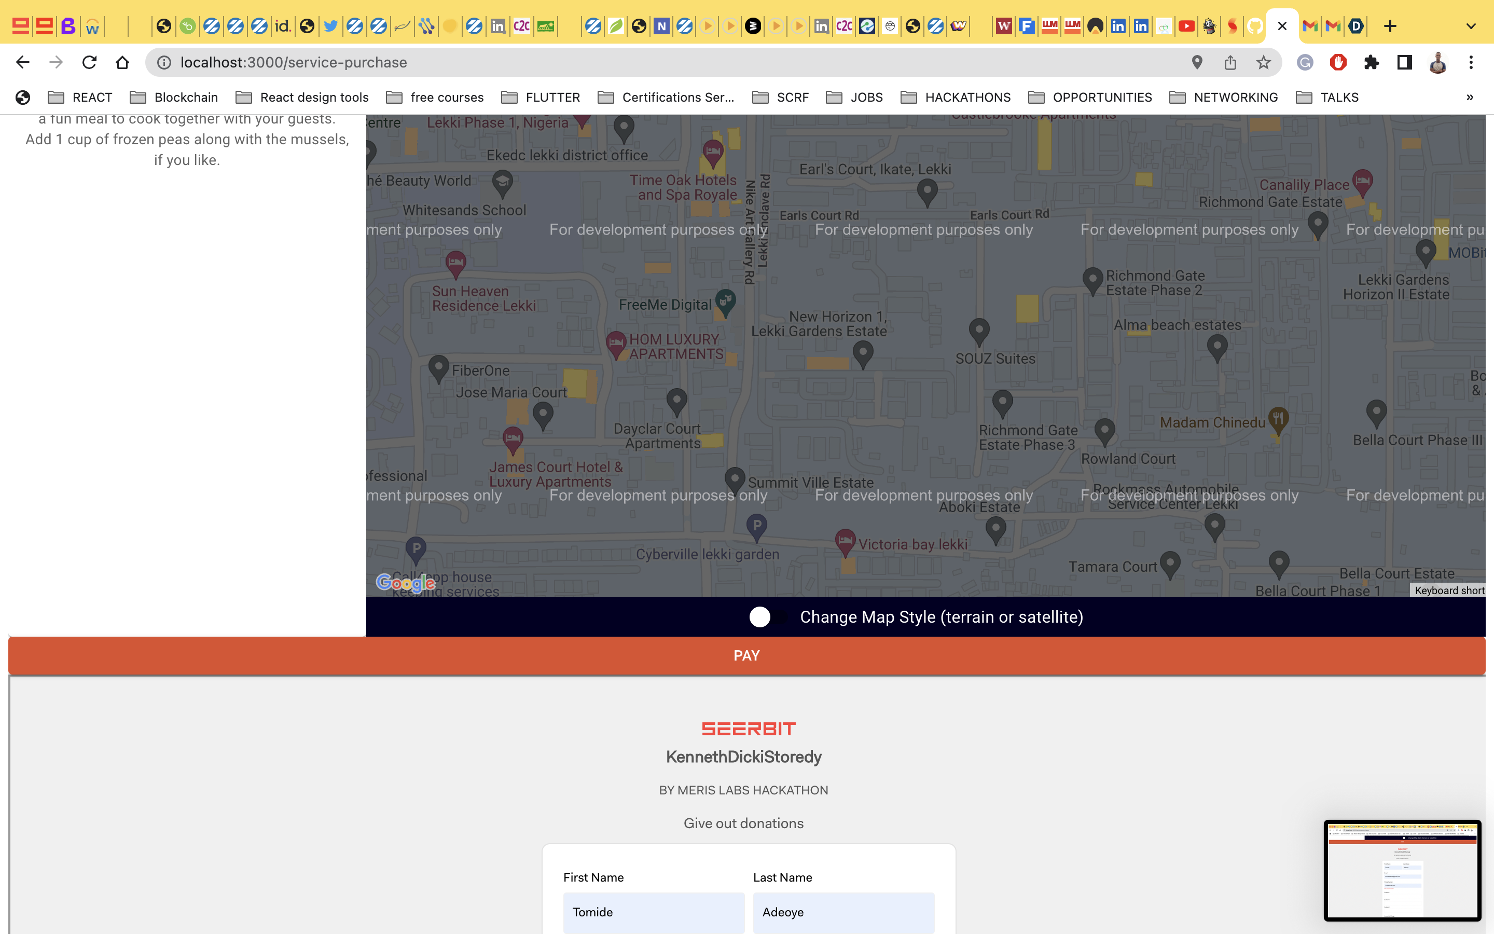
Task: Switch to the id. tab
Action: 283,26
